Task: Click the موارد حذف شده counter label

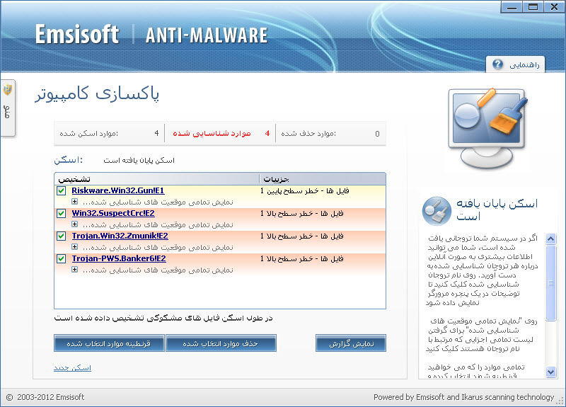Action: pos(308,134)
